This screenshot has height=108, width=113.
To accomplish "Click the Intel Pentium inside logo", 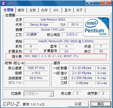I will (x=96, y=27).
